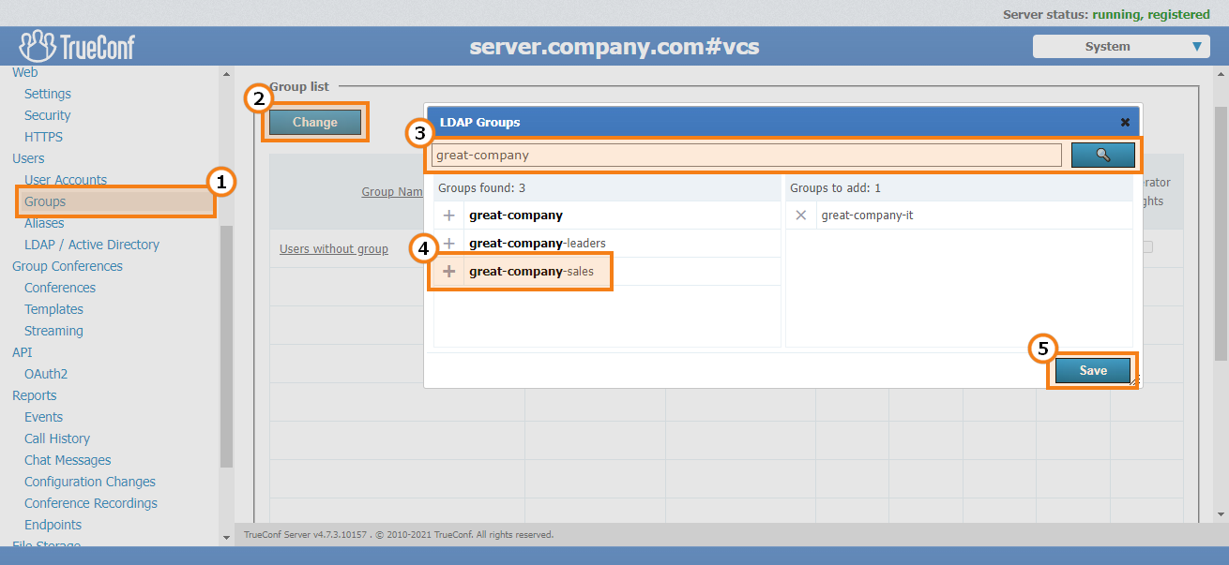Go to Conference Recordings reports
Viewport: 1229px width, 565px height.
(90, 502)
